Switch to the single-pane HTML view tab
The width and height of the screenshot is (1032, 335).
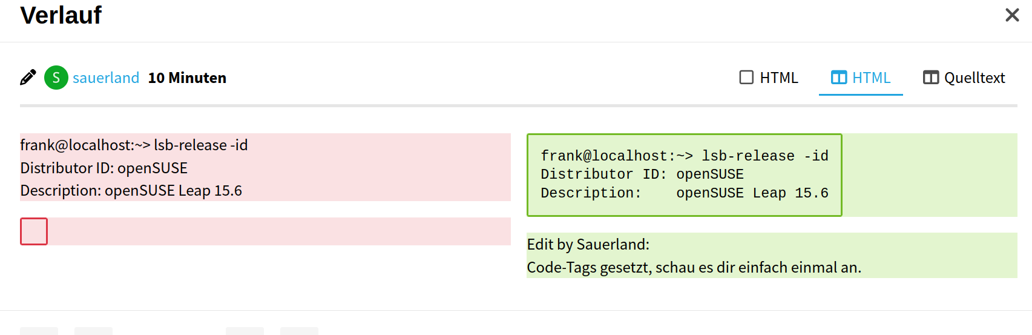pos(769,78)
